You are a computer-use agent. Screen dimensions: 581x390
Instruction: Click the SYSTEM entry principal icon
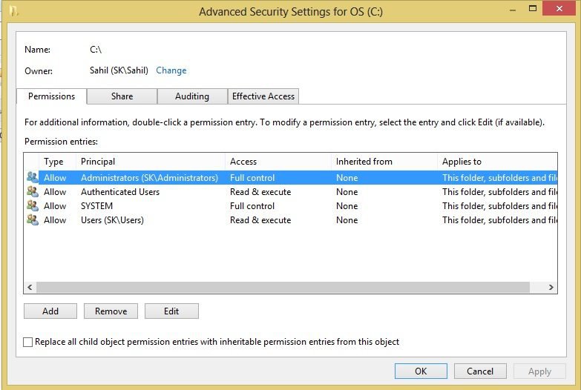click(x=32, y=206)
